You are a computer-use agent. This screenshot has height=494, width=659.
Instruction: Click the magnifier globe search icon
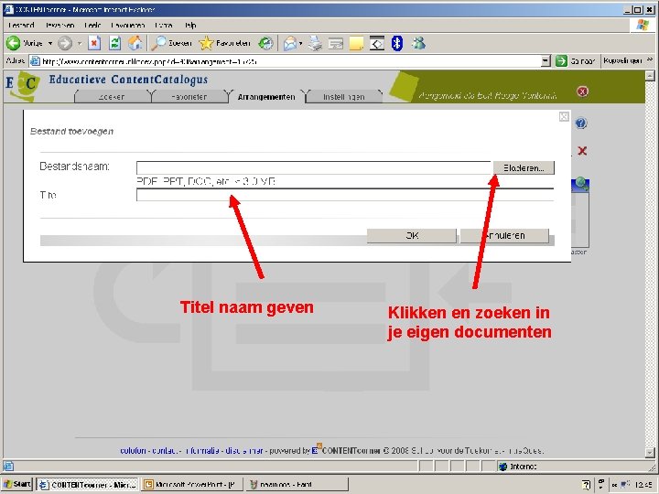pyautogui.click(x=581, y=184)
